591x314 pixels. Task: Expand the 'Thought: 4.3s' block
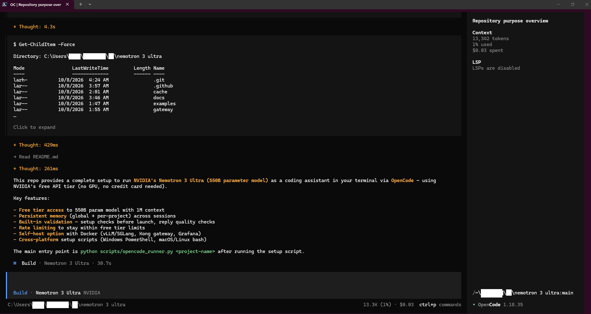coord(34,27)
